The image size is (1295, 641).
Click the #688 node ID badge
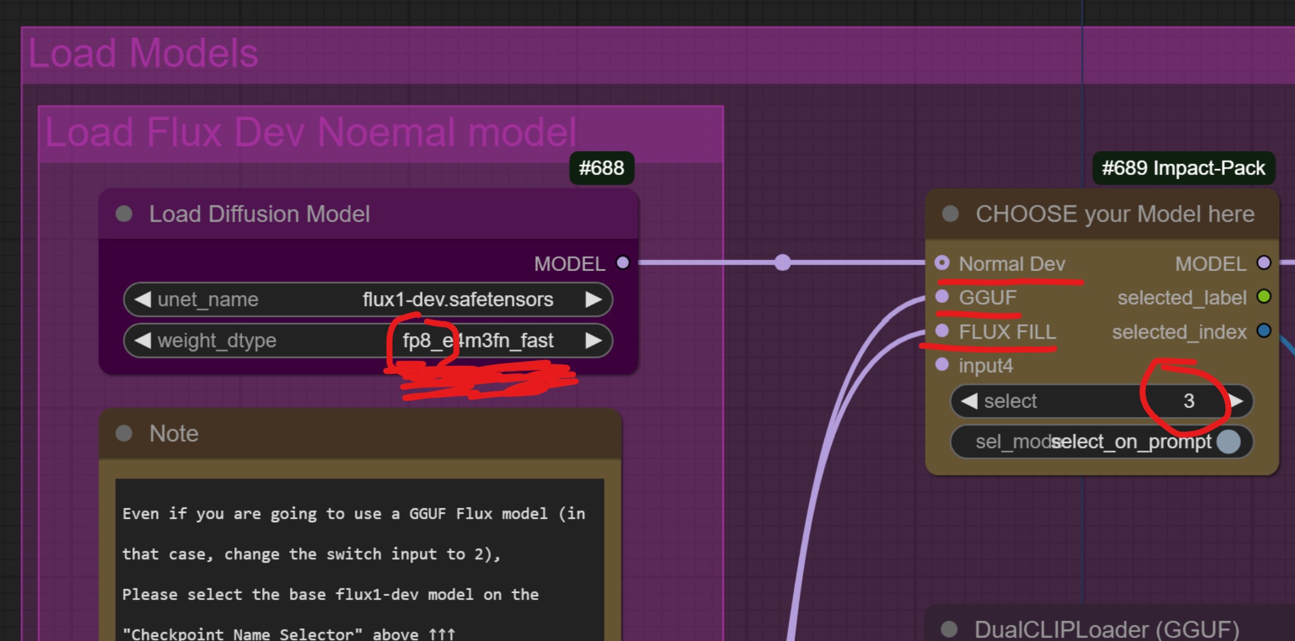602,168
